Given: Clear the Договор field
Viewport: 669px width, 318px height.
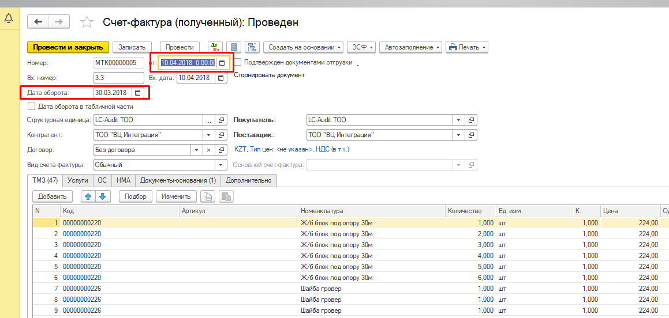Looking at the screenshot, I should (x=209, y=150).
